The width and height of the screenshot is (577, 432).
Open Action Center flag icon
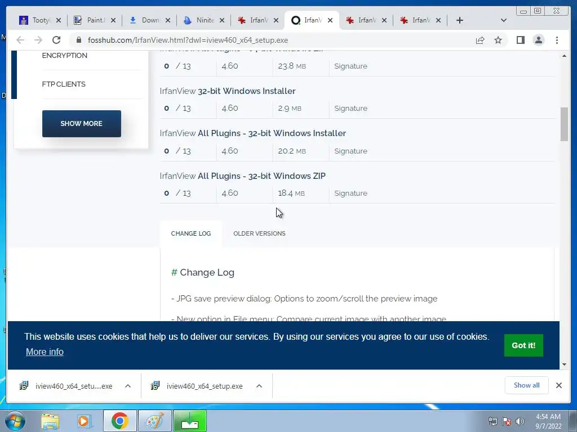507,421
